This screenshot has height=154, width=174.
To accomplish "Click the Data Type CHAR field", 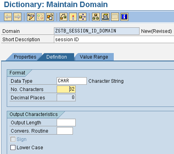I will [x=72, y=81].
